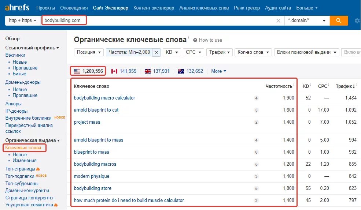Open Проекты in top navigation
Viewport: 361px width, 210px height.
(45, 8)
